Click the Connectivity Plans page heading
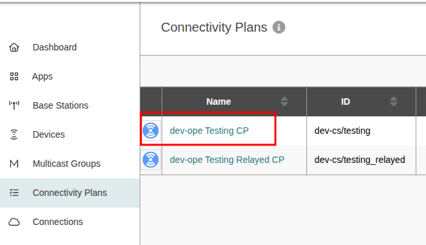This screenshot has width=426, height=245. point(214,27)
